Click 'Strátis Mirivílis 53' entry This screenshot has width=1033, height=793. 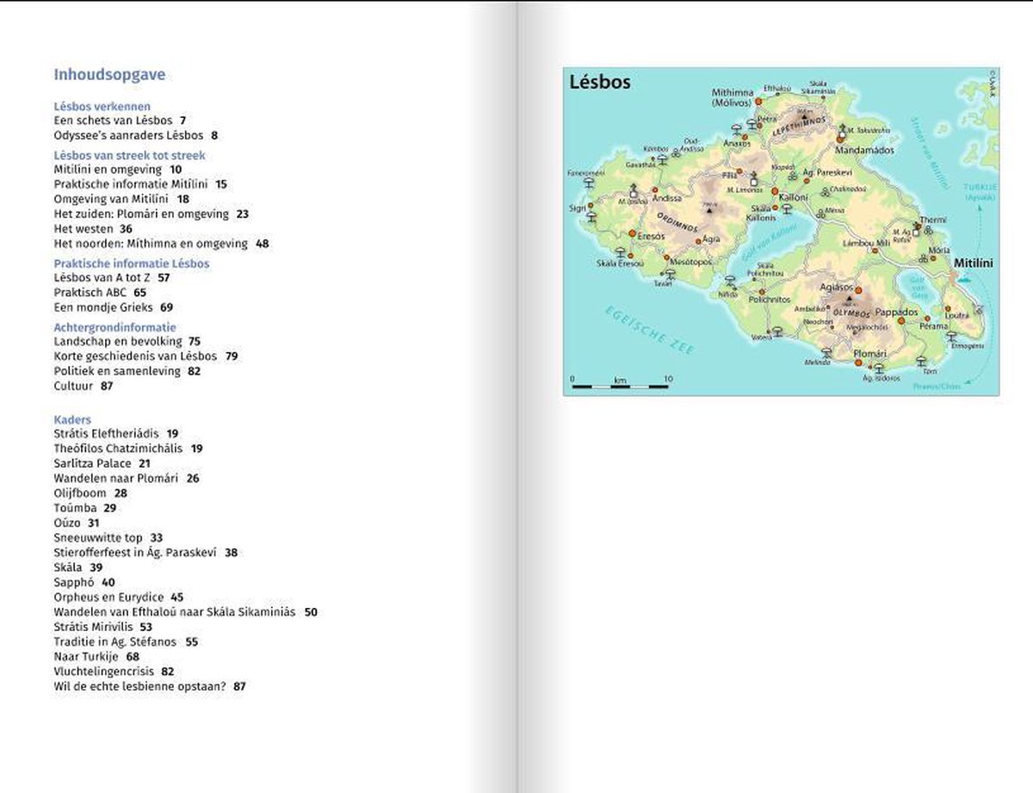[103, 627]
